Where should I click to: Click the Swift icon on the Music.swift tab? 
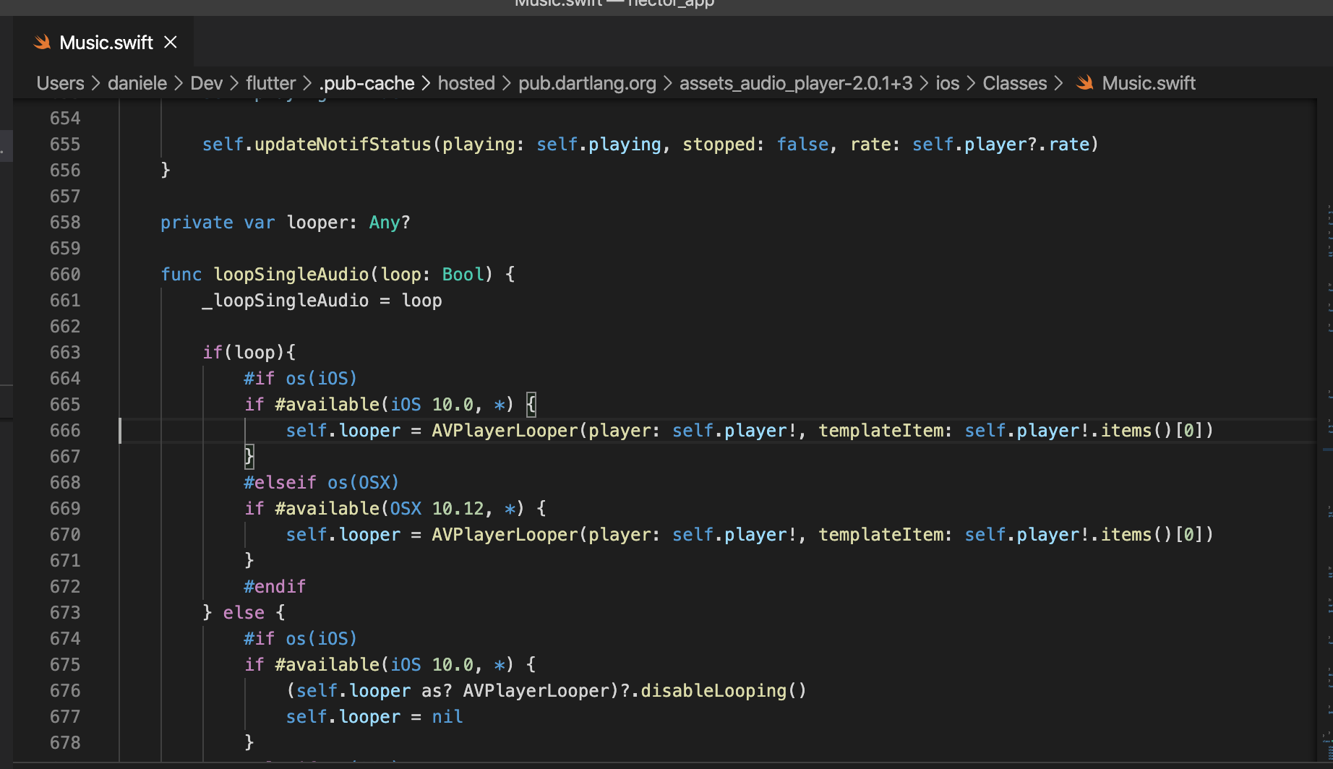(x=43, y=41)
